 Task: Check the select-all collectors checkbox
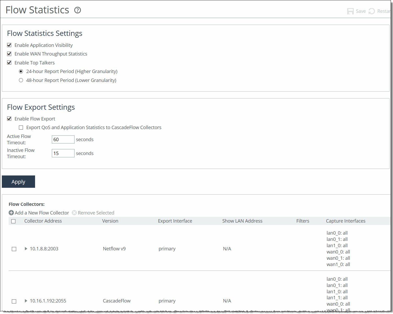(x=14, y=221)
